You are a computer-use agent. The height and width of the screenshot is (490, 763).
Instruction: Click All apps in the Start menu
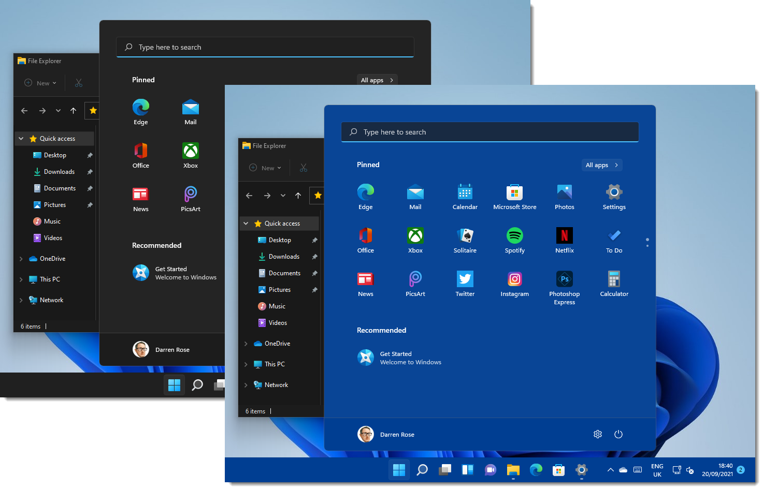[601, 165]
